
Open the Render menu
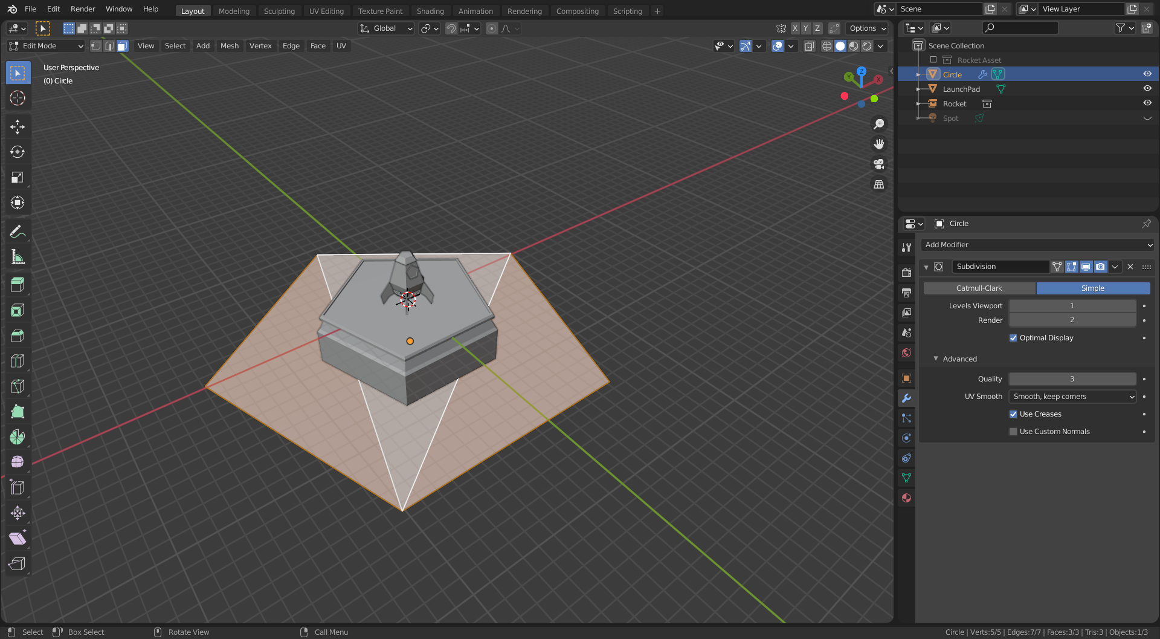[83, 9]
